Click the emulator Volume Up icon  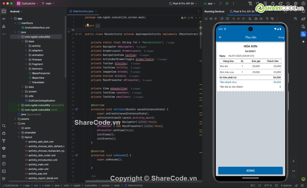pos(211,19)
